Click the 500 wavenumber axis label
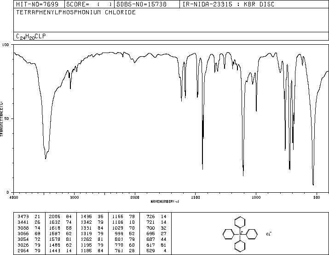Viewport: 329px width, 255px height. click(x=317, y=197)
